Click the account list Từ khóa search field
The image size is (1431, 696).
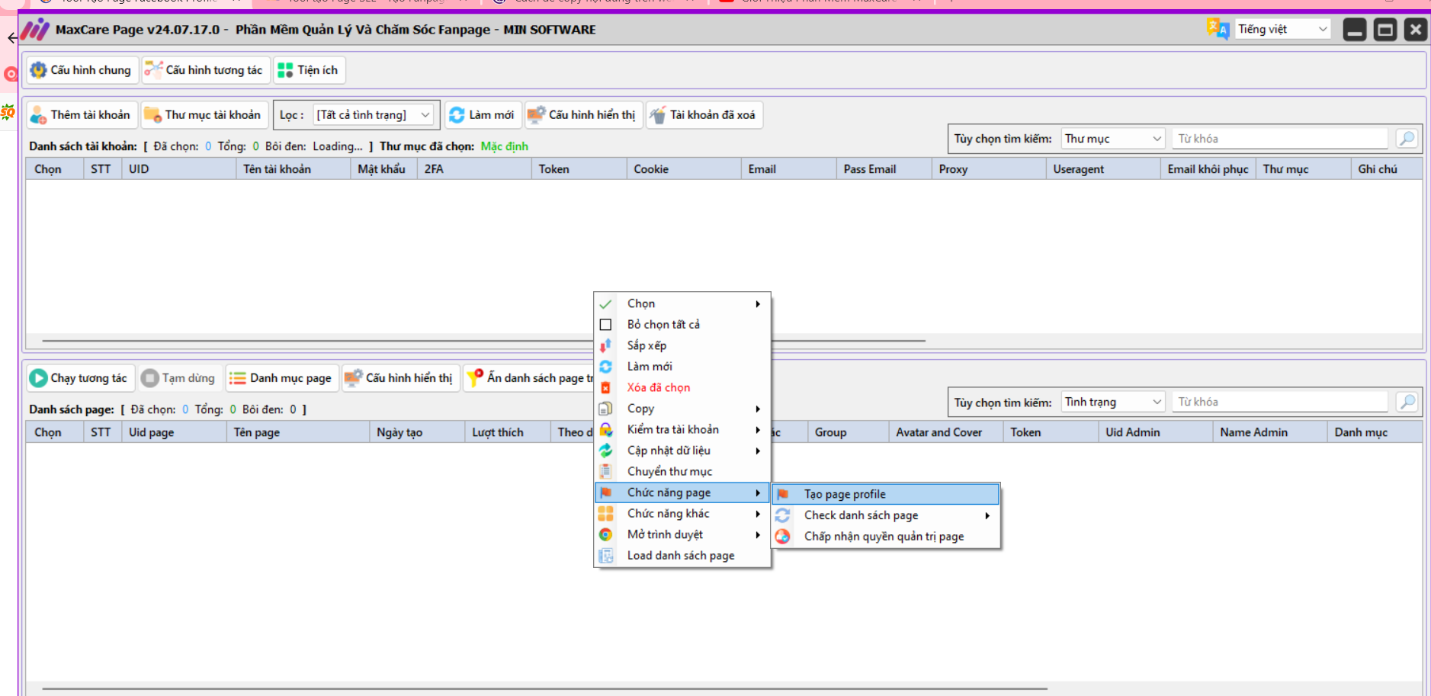(1279, 139)
